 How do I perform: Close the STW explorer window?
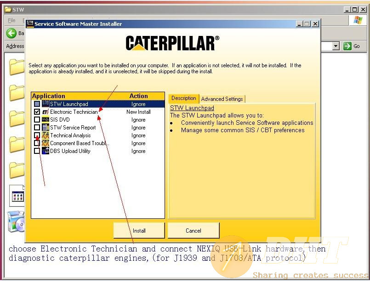point(363,10)
